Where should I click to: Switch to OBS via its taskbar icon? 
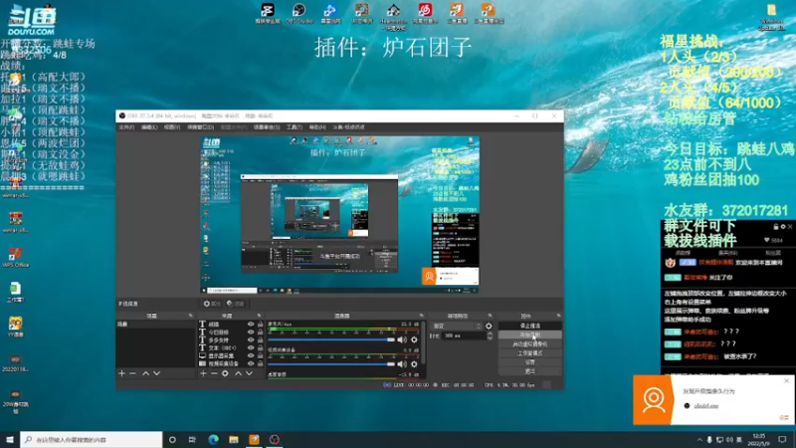(275, 439)
